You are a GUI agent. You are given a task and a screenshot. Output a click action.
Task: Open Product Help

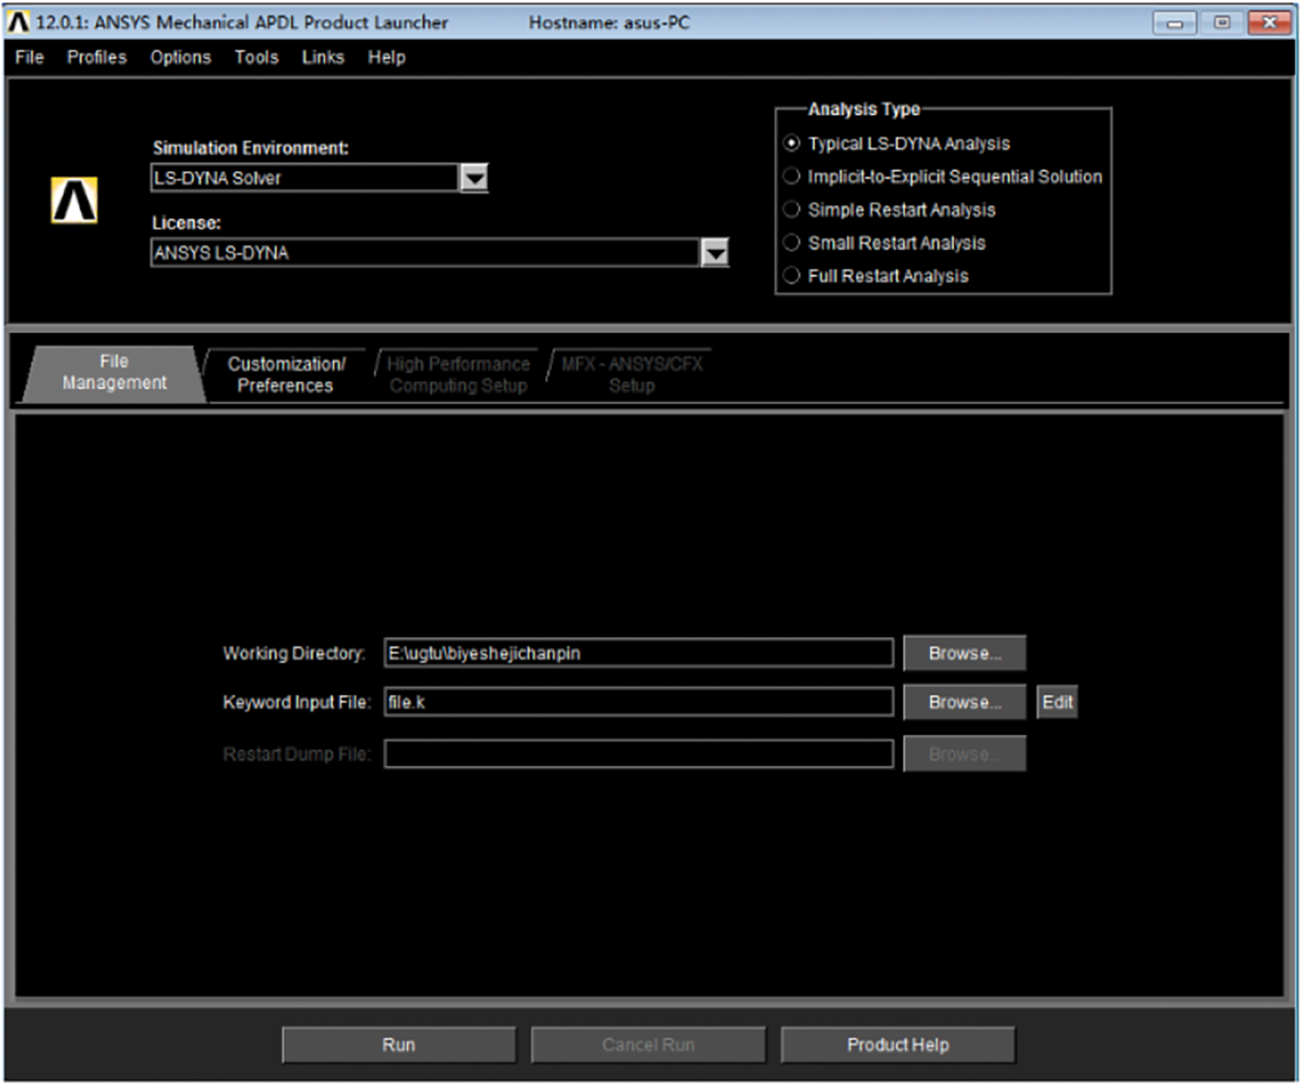(898, 1045)
